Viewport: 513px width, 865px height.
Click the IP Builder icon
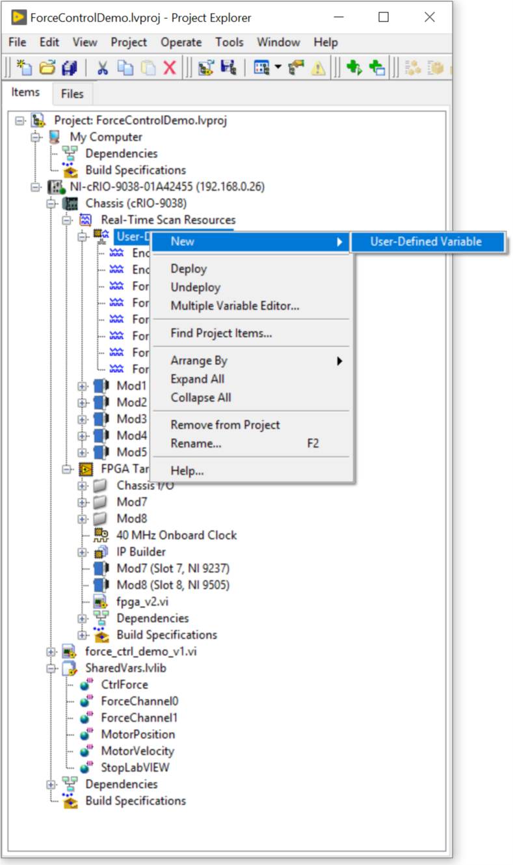coord(101,552)
